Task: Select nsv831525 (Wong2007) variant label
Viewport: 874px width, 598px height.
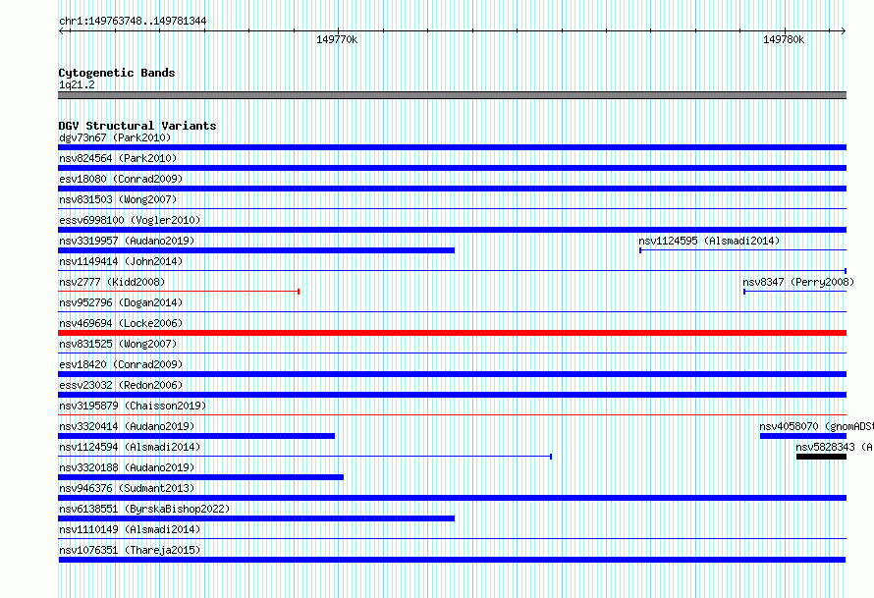Action: pos(118,344)
